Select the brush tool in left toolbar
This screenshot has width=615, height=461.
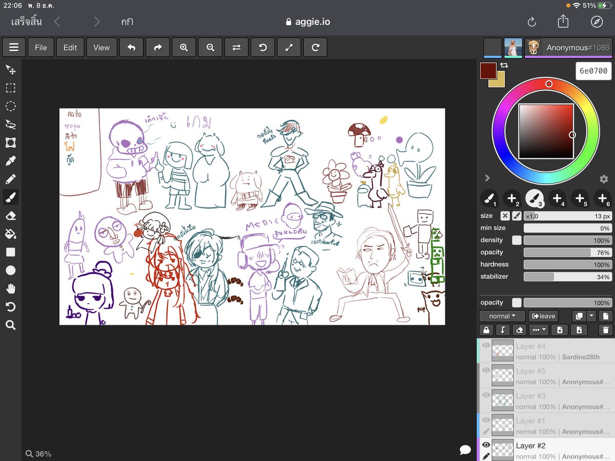tap(10, 197)
